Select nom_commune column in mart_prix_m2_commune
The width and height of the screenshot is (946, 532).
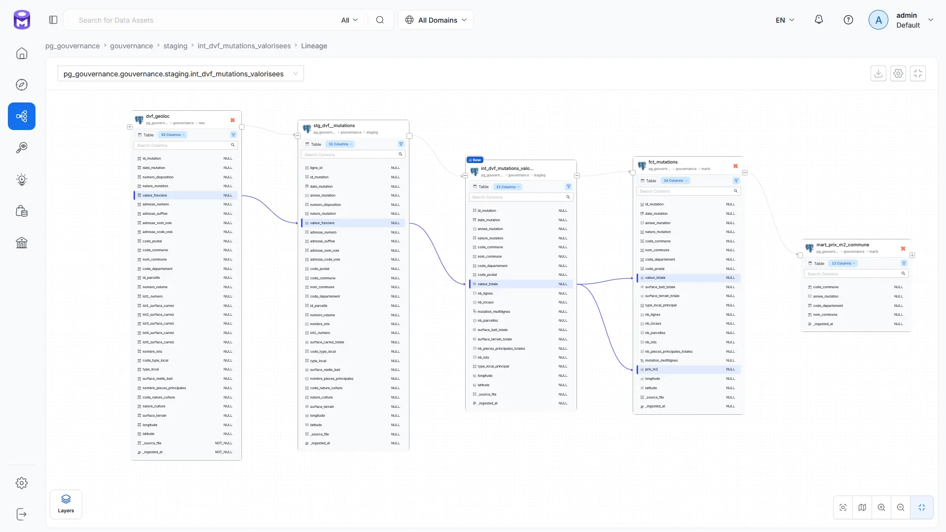coord(856,315)
